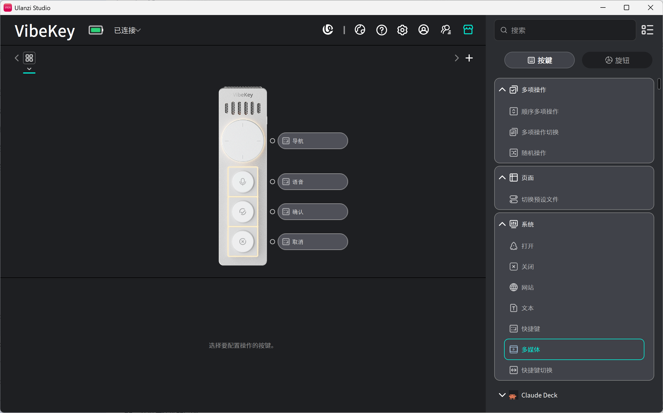Open the user account profile icon
Screen dimensions: 663x413
click(423, 30)
